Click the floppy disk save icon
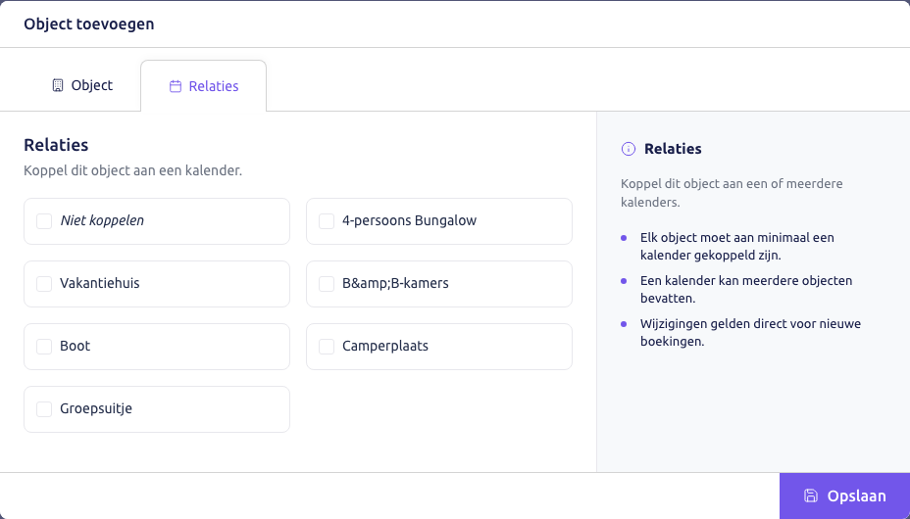Viewport: 910px width, 519px height. [811, 495]
